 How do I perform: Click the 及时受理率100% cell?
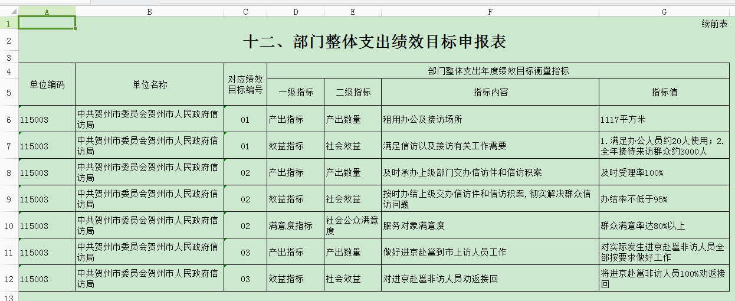(664, 172)
